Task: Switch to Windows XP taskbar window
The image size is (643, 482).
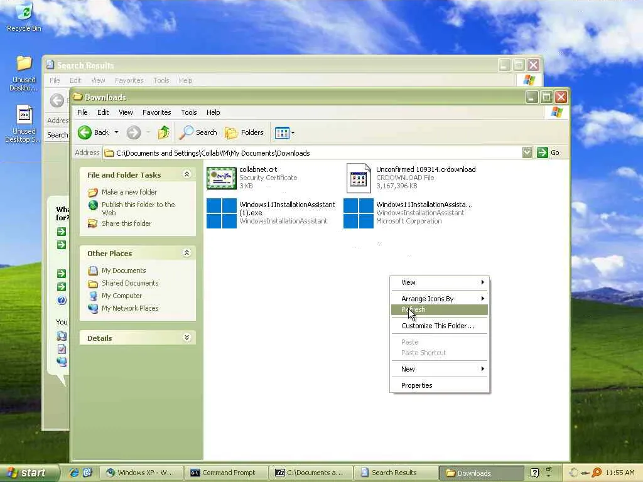Action: (x=141, y=473)
